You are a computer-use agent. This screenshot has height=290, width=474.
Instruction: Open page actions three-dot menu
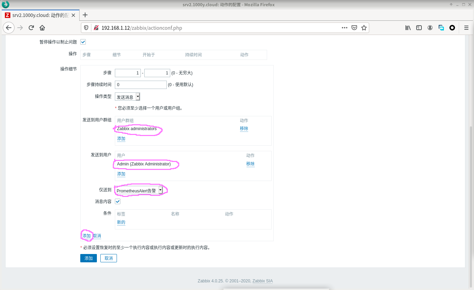coord(345,28)
